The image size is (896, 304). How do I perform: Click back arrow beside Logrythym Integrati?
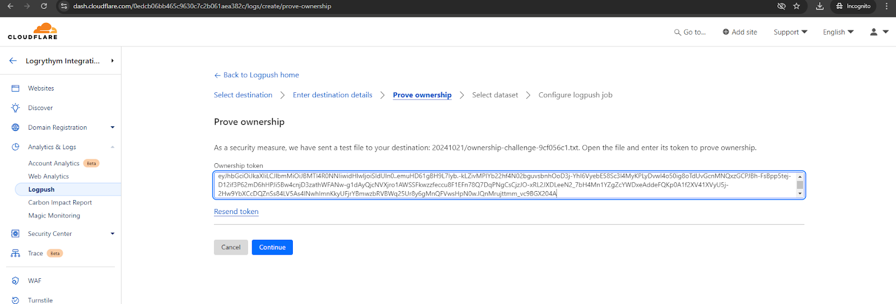[13, 60]
